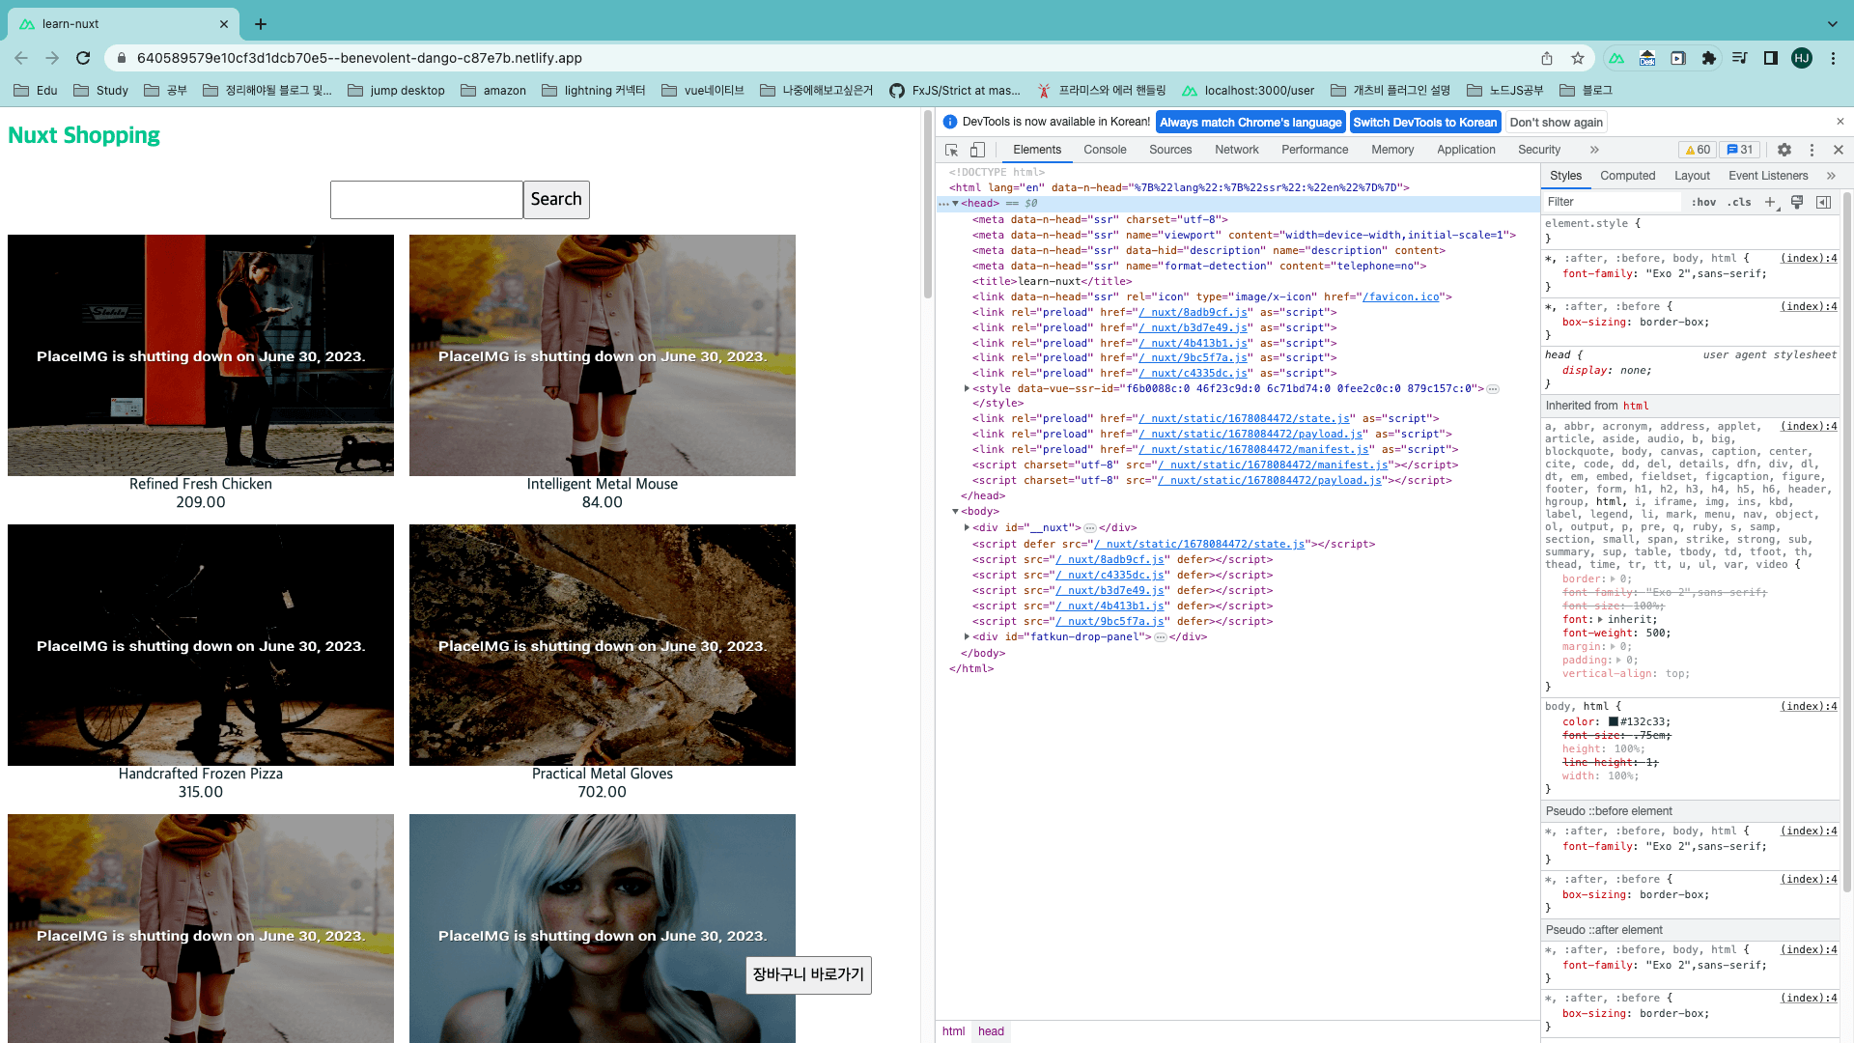Screen dimensions: 1854x1043
Task: Open the Nuxt Shopping title link
Action: click(84, 135)
